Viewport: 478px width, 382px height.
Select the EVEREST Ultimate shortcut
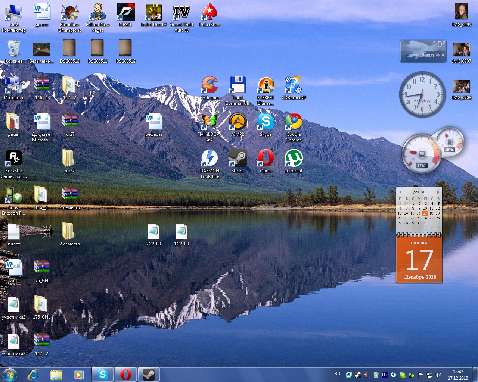pyautogui.click(x=266, y=91)
